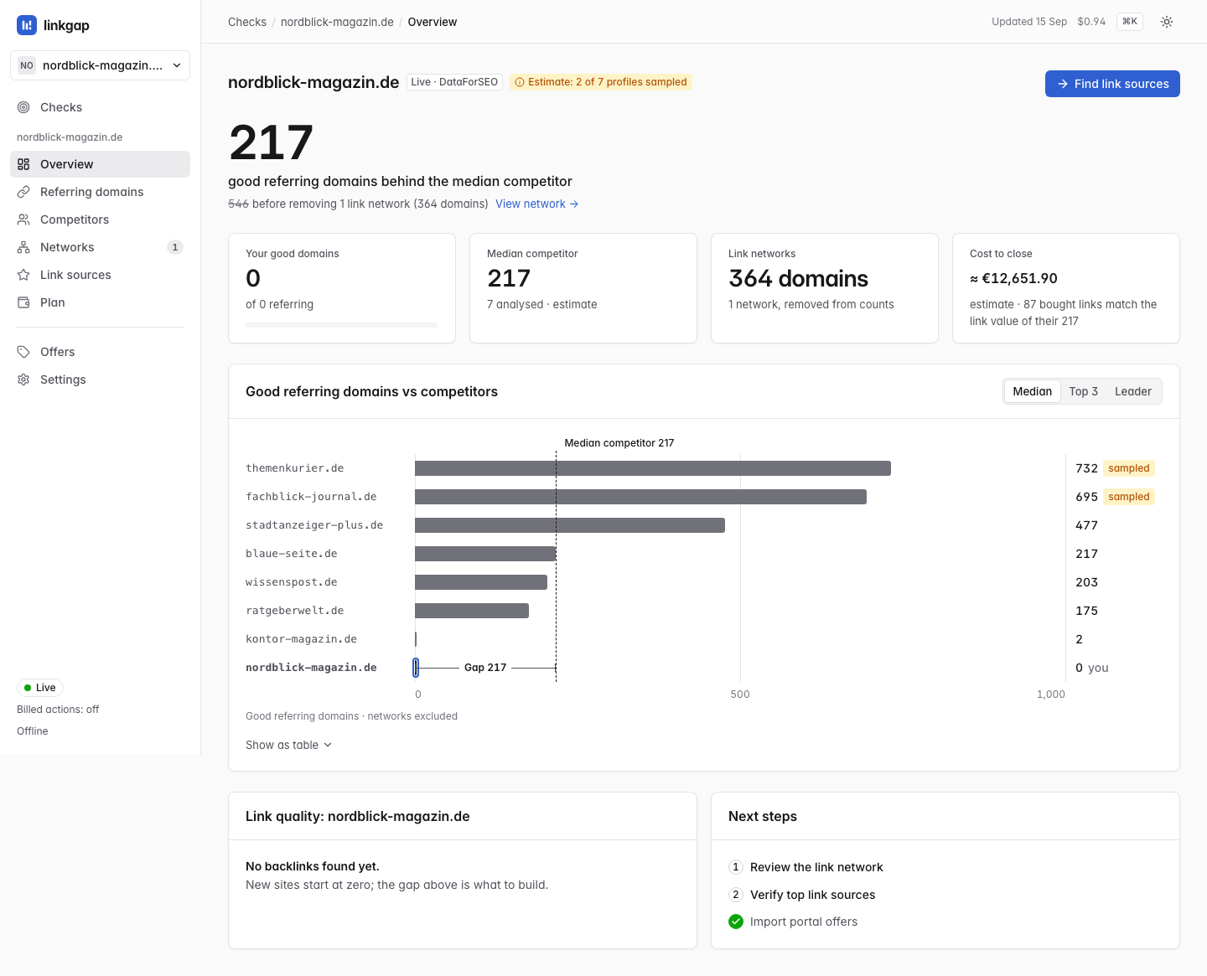This screenshot has width=1207, height=976.
Task: Click the Median competitor 217 marker label
Action: point(619,443)
